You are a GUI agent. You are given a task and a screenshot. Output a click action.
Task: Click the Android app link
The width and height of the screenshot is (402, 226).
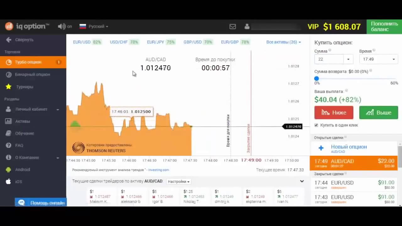coord(33,169)
